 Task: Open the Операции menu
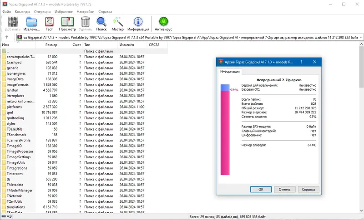point(42,11)
